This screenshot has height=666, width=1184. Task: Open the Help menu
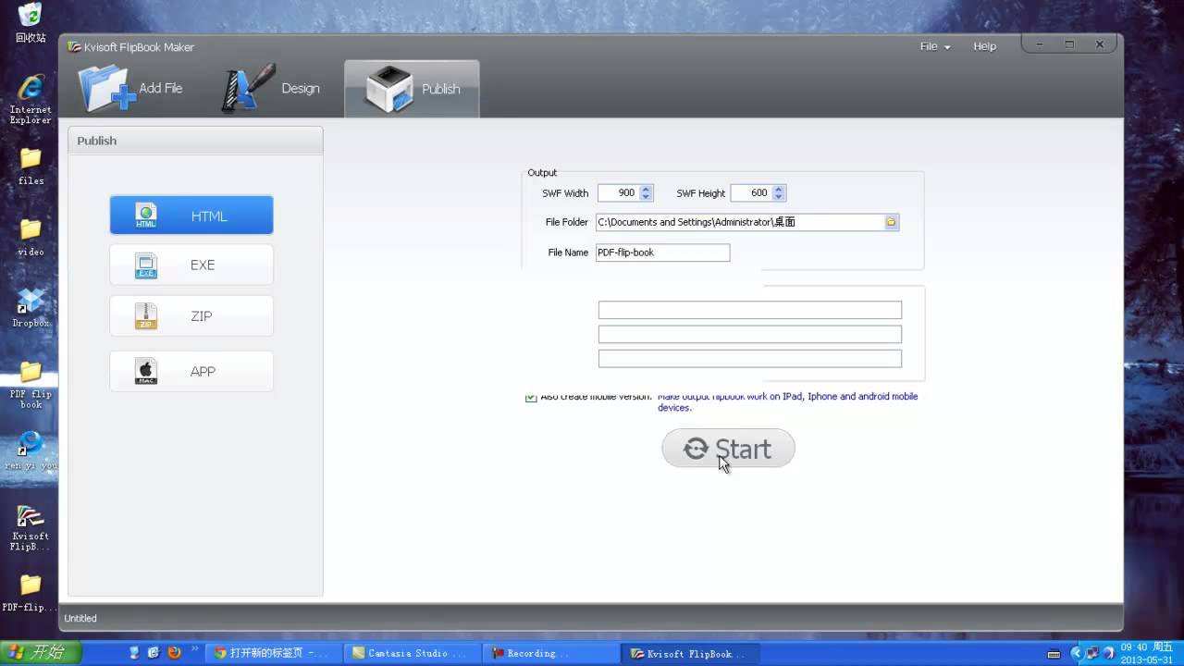tap(984, 46)
